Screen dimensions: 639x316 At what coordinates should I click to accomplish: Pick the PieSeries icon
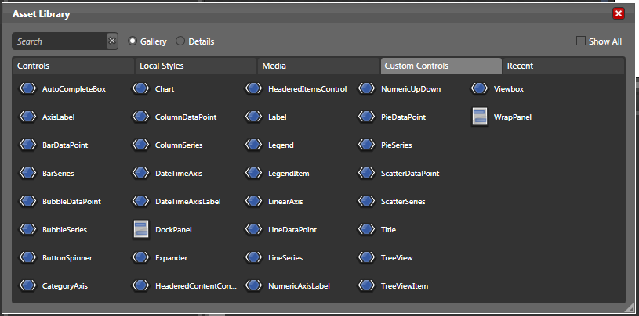tap(366, 145)
